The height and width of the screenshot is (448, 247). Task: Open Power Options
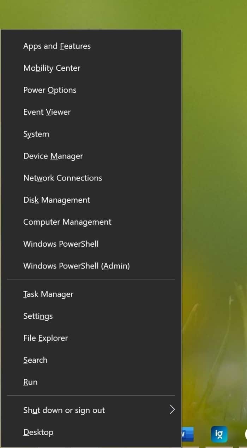(49, 90)
